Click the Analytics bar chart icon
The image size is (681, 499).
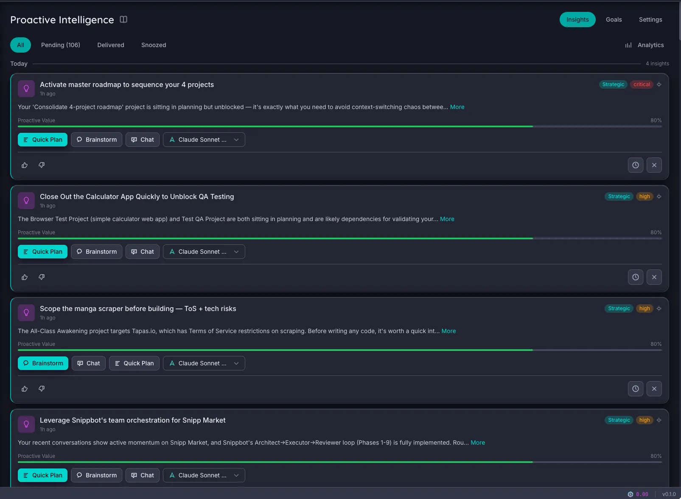tap(628, 45)
